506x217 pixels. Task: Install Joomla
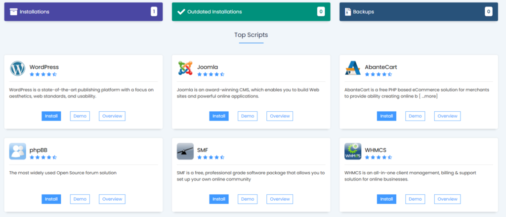(219, 116)
